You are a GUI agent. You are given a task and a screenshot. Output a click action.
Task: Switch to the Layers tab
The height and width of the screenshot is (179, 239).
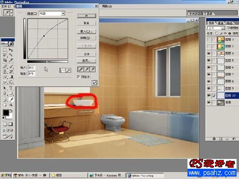tap(212, 23)
